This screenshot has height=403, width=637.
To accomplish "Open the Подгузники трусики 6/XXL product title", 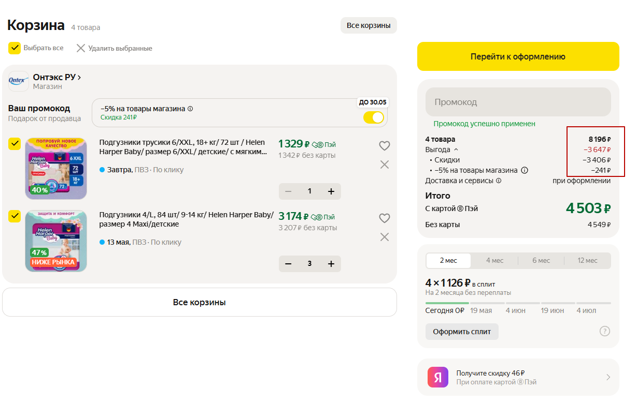I will pyautogui.click(x=183, y=147).
